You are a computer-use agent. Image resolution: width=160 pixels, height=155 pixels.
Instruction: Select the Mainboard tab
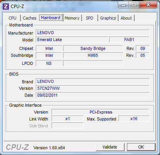click(50, 18)
